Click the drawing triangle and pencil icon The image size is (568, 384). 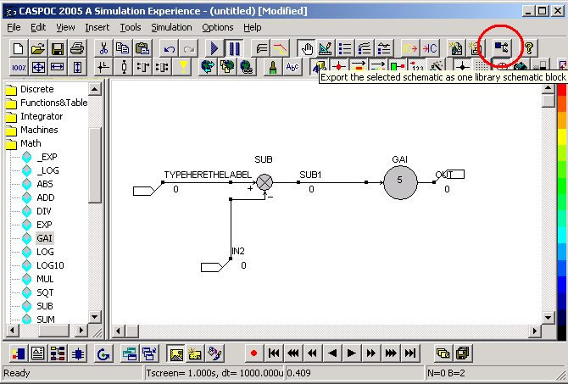click(x=326, y=48)
